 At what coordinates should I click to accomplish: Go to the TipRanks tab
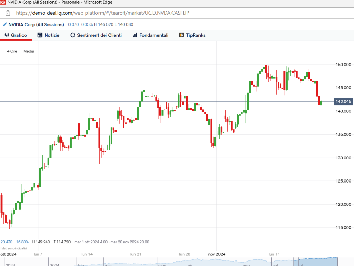tap(192, 35)
